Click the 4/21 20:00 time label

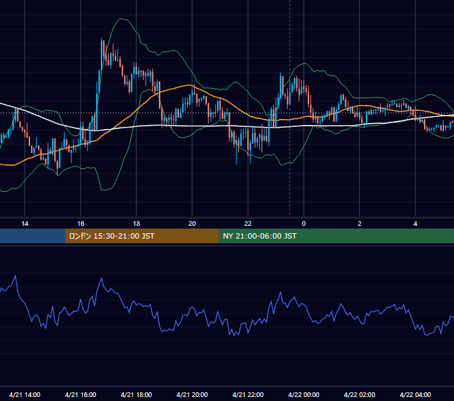tap(192, 394)
